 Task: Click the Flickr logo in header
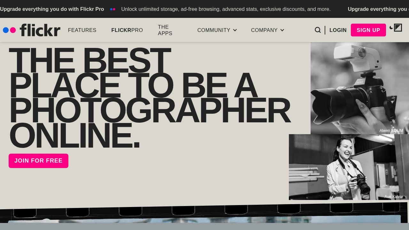(x=32, y=30)
